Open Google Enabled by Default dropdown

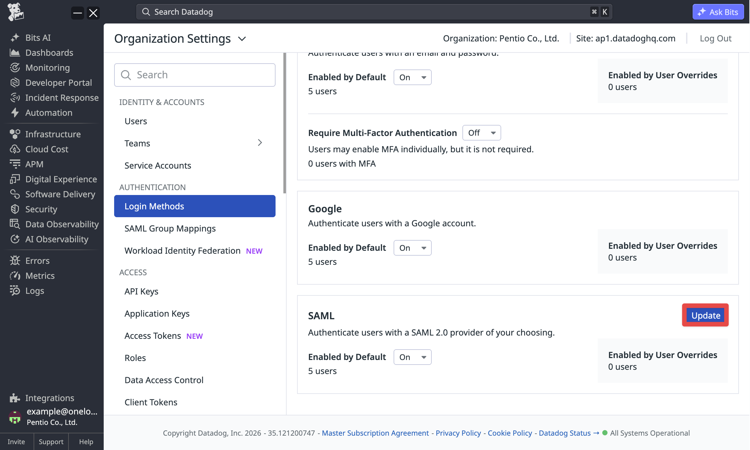(x=412, y=248)
